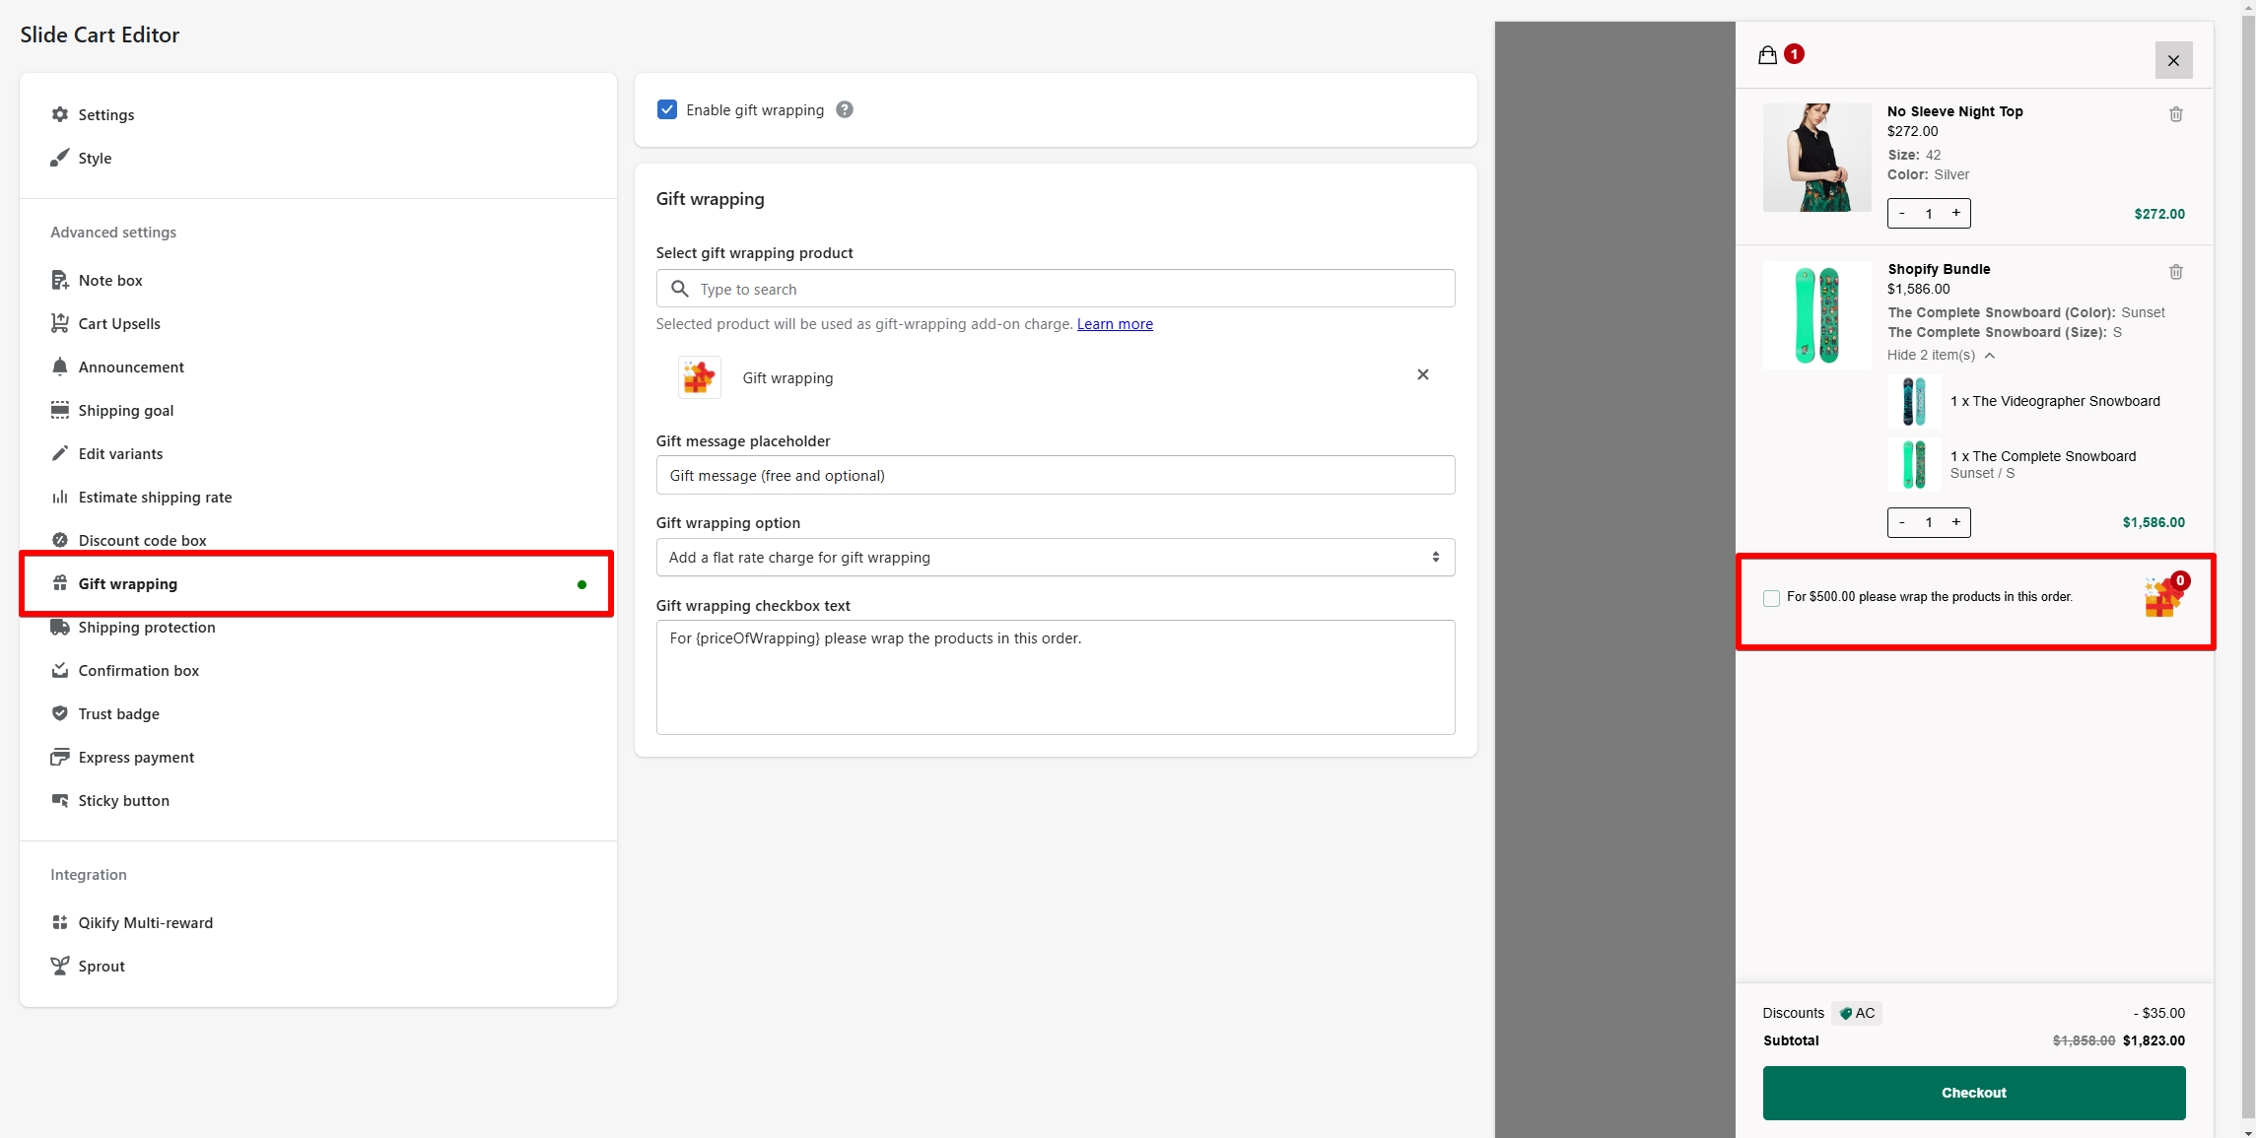The width and height of the screenshot is (2256, 1138).
Task: Close the slide cart preview
Action: pyautogui.click(x=2173, y=60)
